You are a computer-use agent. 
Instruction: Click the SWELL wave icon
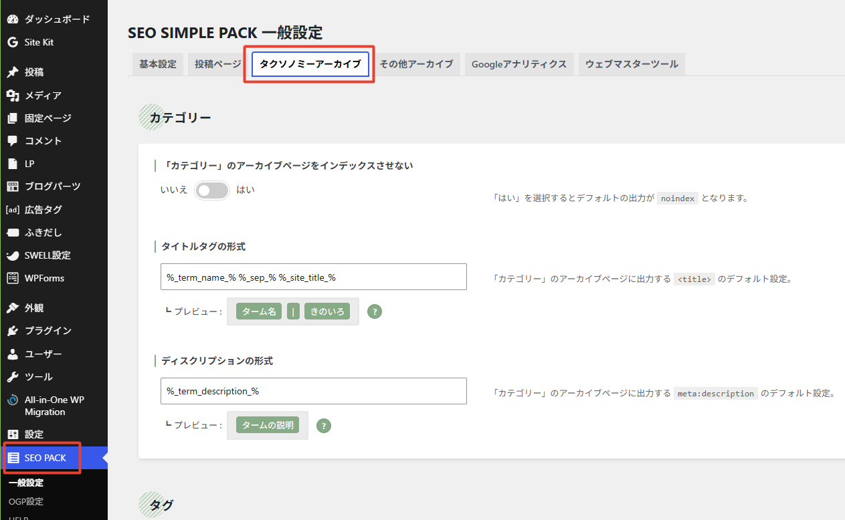coord(13,255)
